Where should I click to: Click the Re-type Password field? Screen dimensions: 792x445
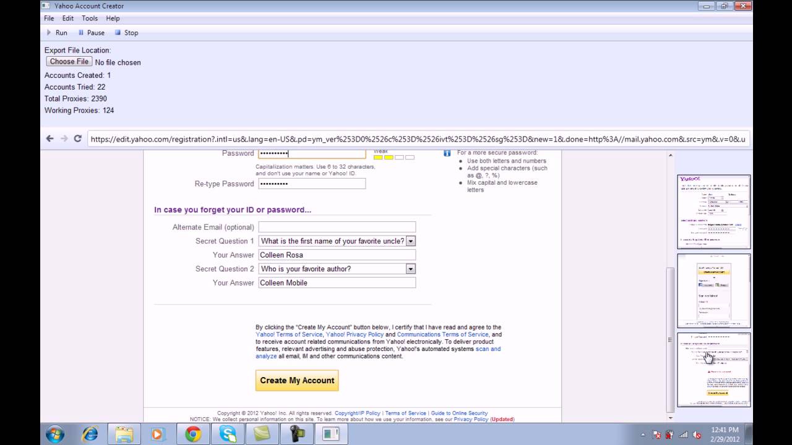pyautogui.click(x=312, y=184)
